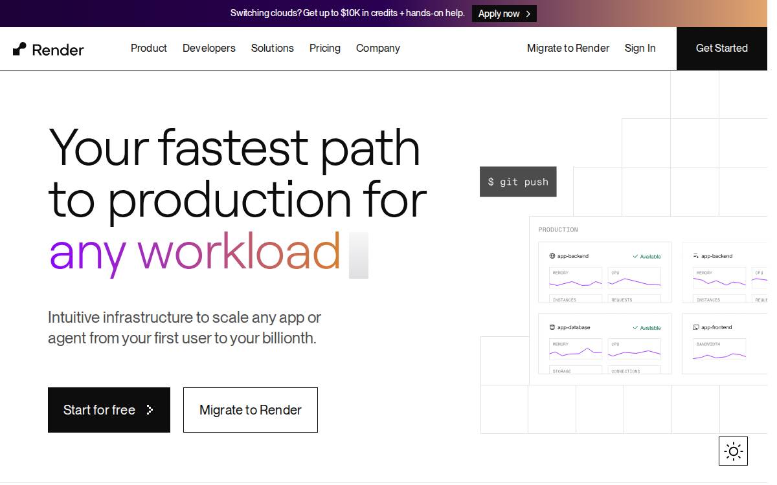Viewport: 777px width, 485px height.
Task: Click the chevron arrow in the Apply now button
Action: coord(528,14)
